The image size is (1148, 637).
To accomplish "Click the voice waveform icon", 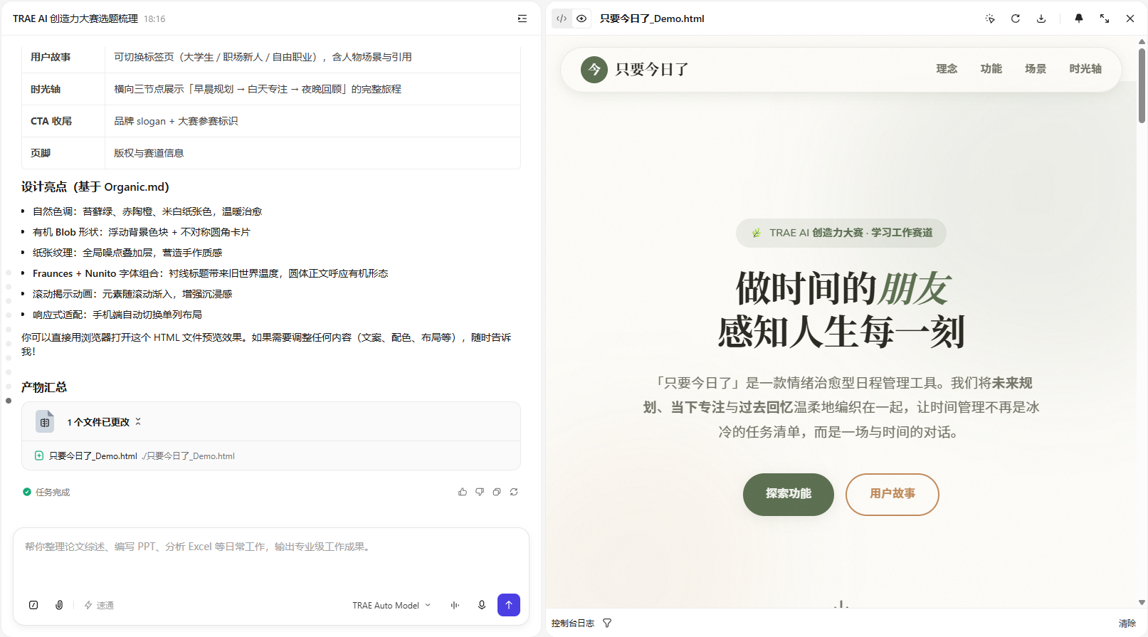I will [455, 605].
